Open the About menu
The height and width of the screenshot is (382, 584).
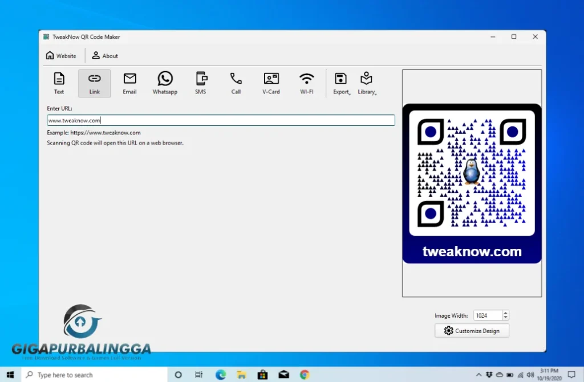click(x=104, y=55)
